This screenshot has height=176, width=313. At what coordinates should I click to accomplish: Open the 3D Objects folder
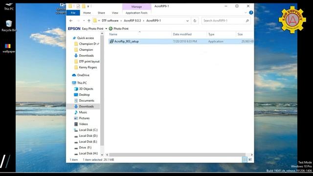tap(84, 89)
